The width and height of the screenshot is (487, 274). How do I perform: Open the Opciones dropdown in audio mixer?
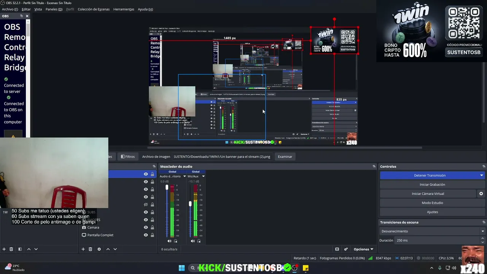363,249
